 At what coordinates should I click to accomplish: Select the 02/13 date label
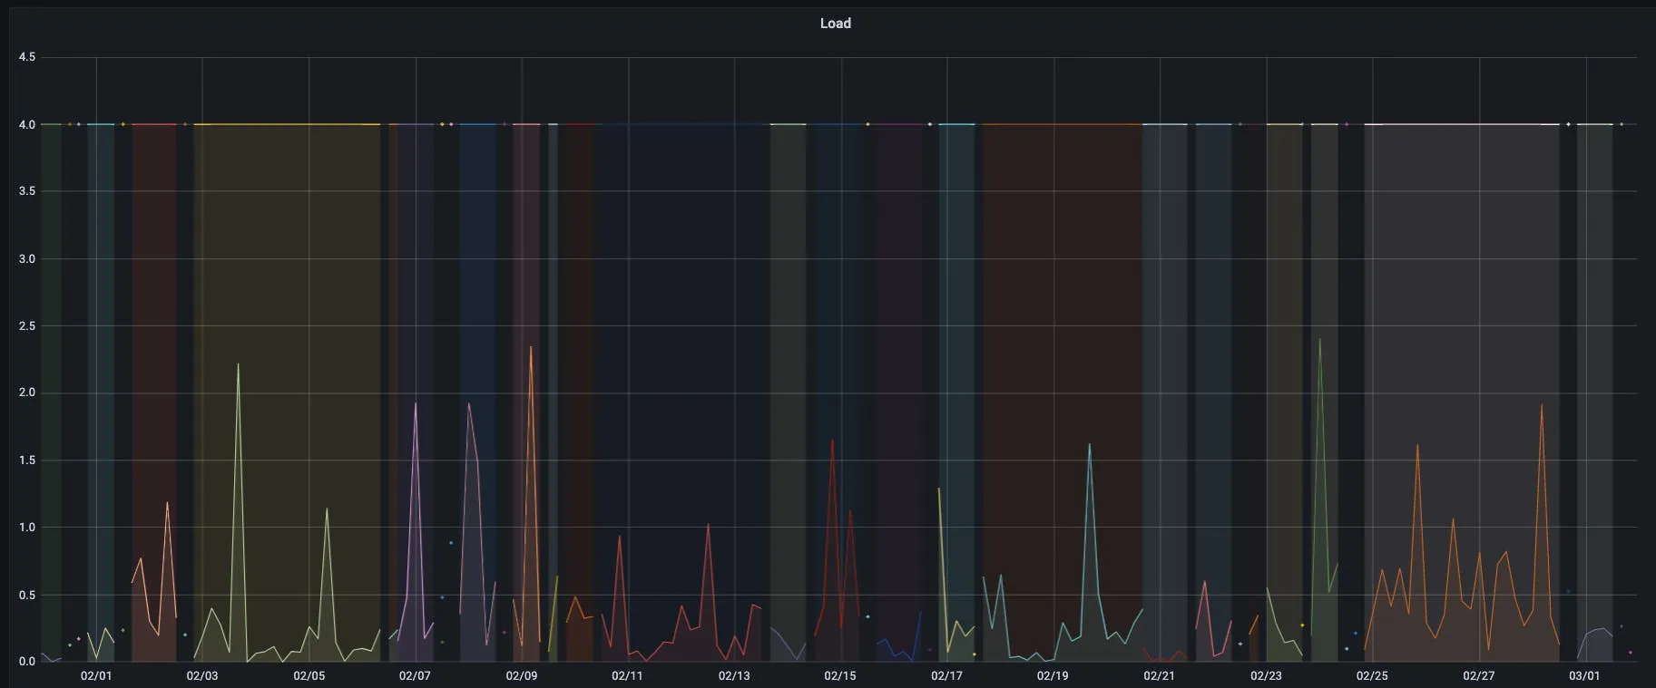(734, 676)
